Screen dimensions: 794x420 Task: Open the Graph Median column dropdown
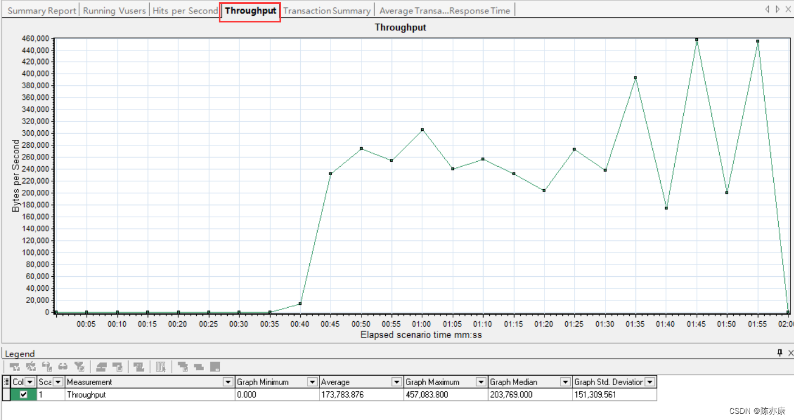[565, 382]
